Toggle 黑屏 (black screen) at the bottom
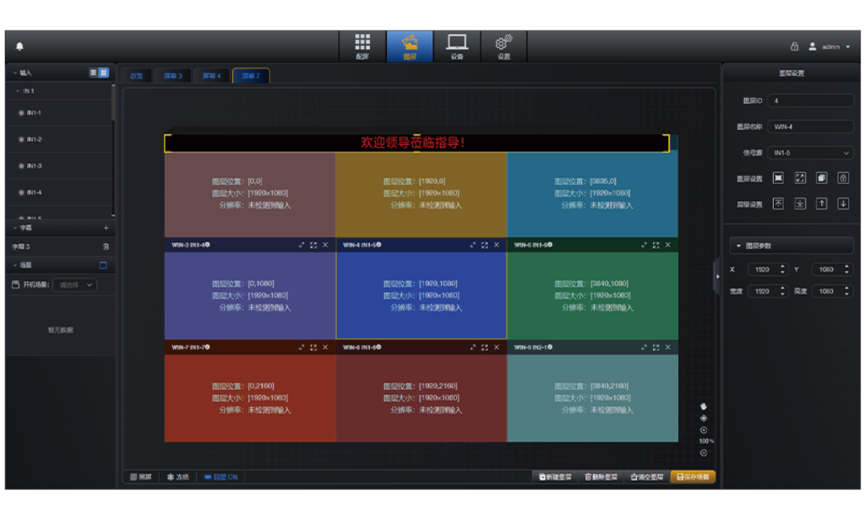 click(140, 477)
